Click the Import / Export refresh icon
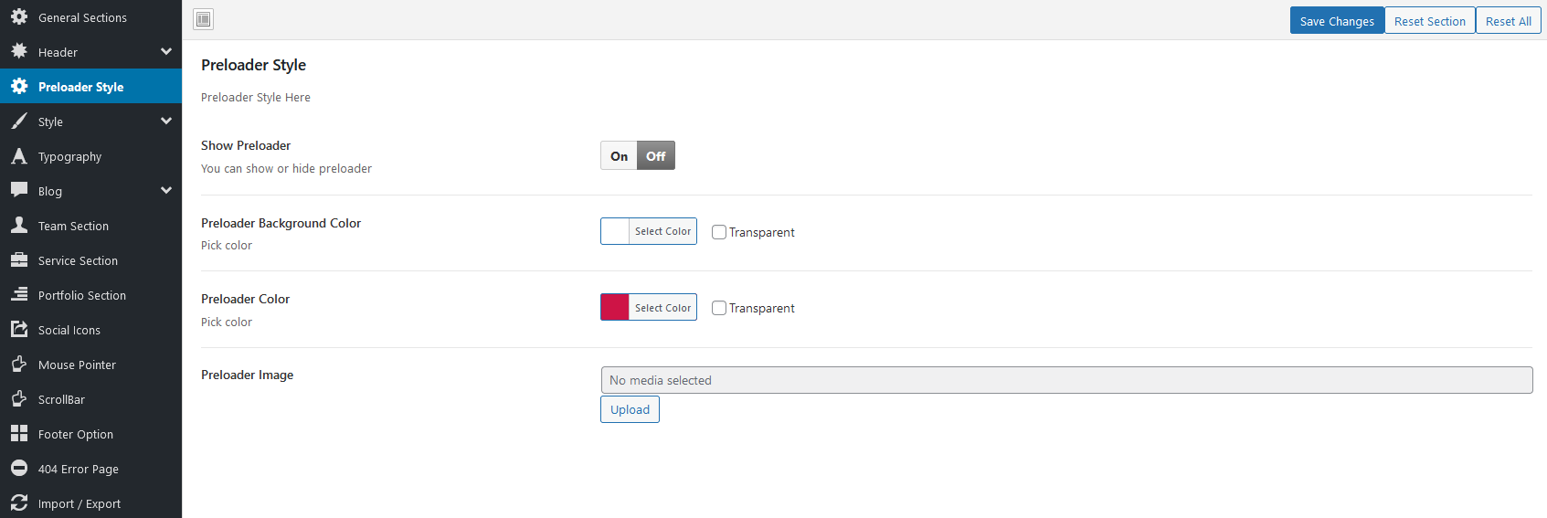Screen dimensions: 1547x518 point(19,503)
